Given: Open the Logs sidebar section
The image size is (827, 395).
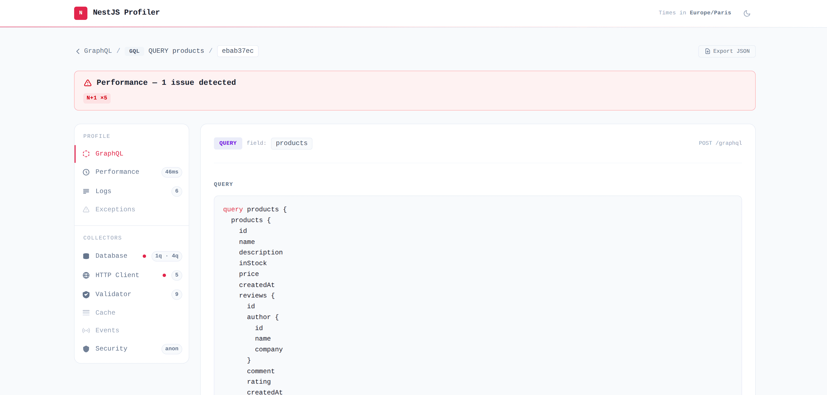Looking at the screenshot, I should pyautogui.click(x=132, y=191).
